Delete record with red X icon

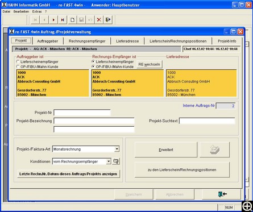click(x=99, y=20)
